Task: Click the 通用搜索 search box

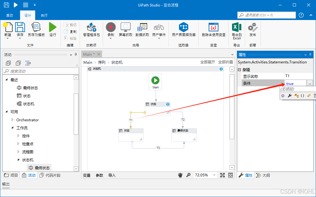Action: (267, 15)
